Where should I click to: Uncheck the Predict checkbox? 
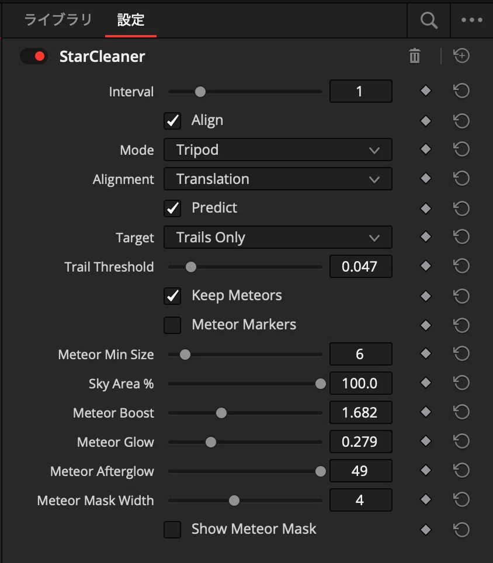coord(172,208)
